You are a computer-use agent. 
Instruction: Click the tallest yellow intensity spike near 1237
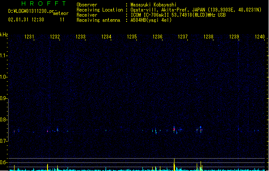coord(174,165)
